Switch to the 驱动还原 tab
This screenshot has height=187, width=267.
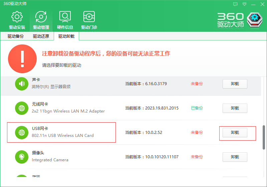41,36
